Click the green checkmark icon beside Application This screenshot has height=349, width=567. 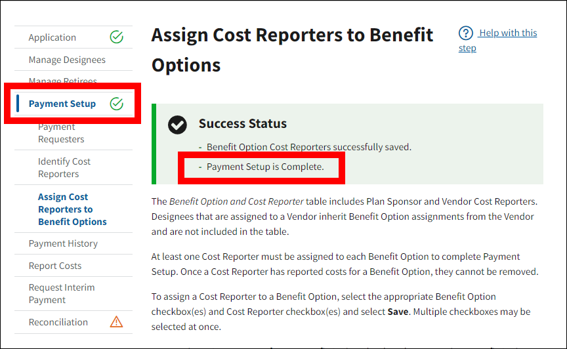tap(116, 37)
